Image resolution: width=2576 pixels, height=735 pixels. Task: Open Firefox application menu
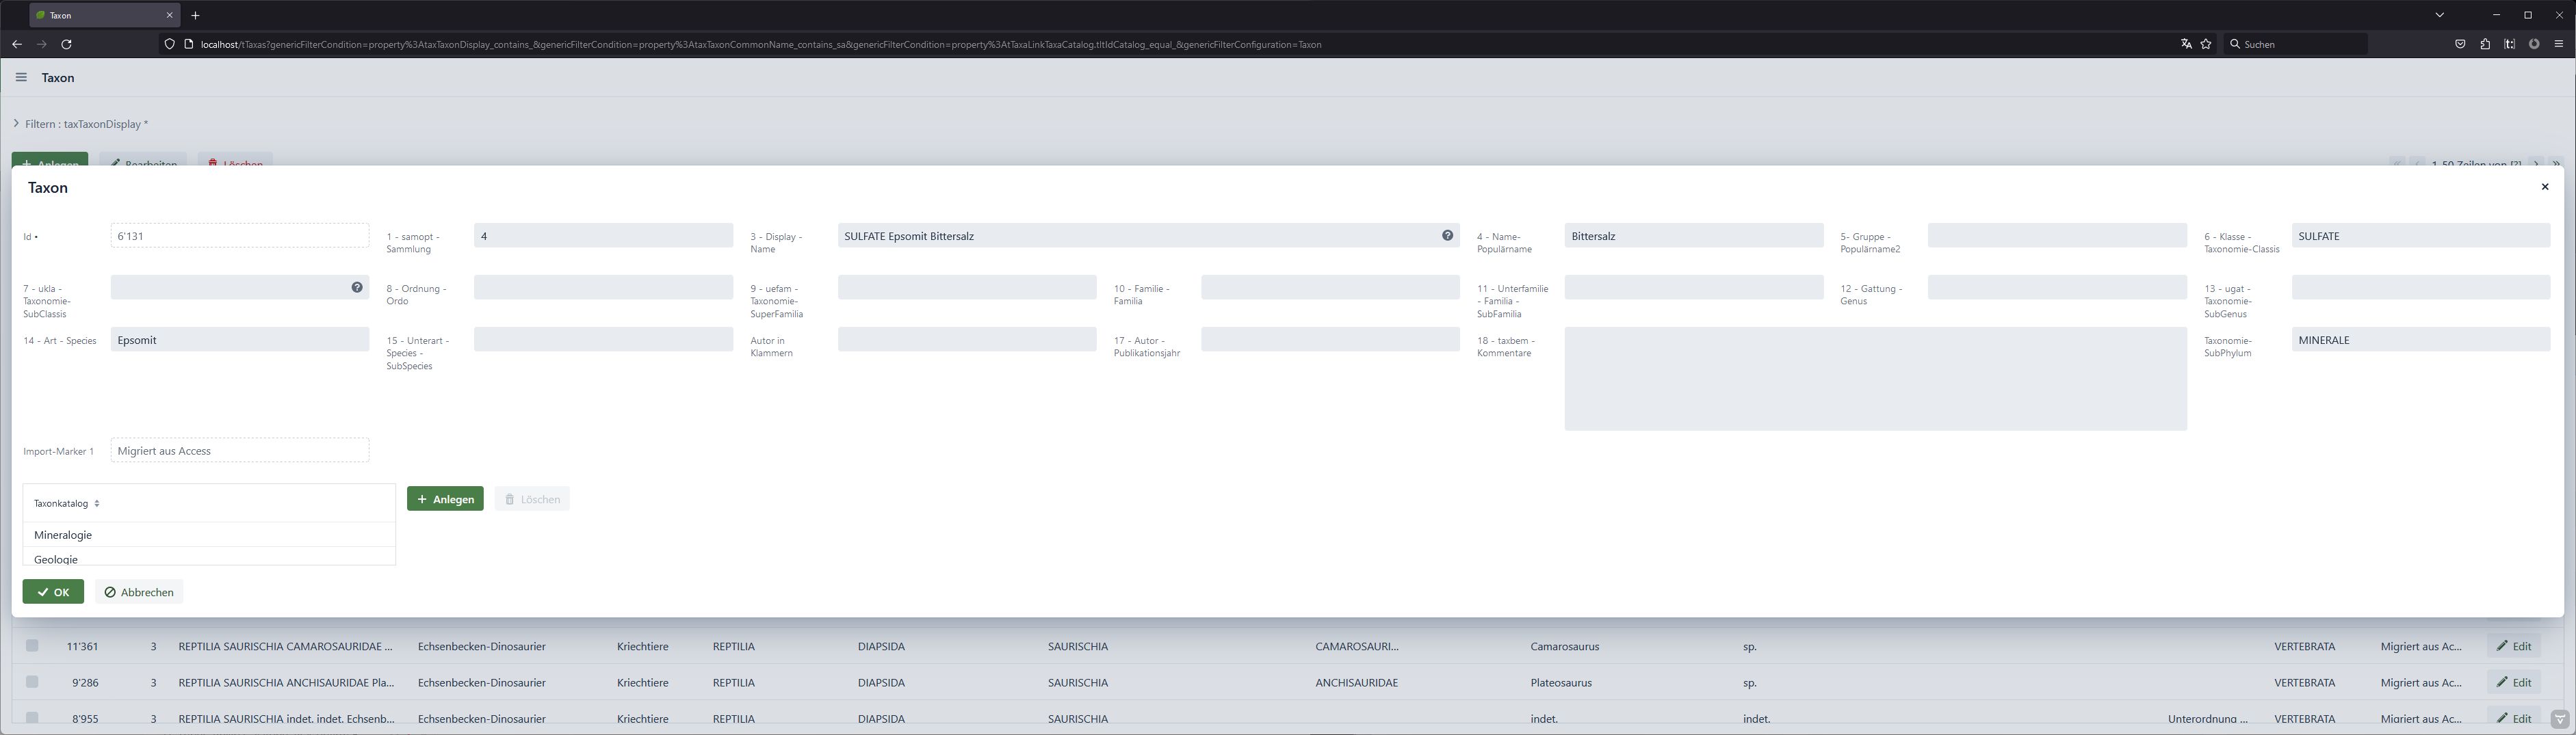2558,44
